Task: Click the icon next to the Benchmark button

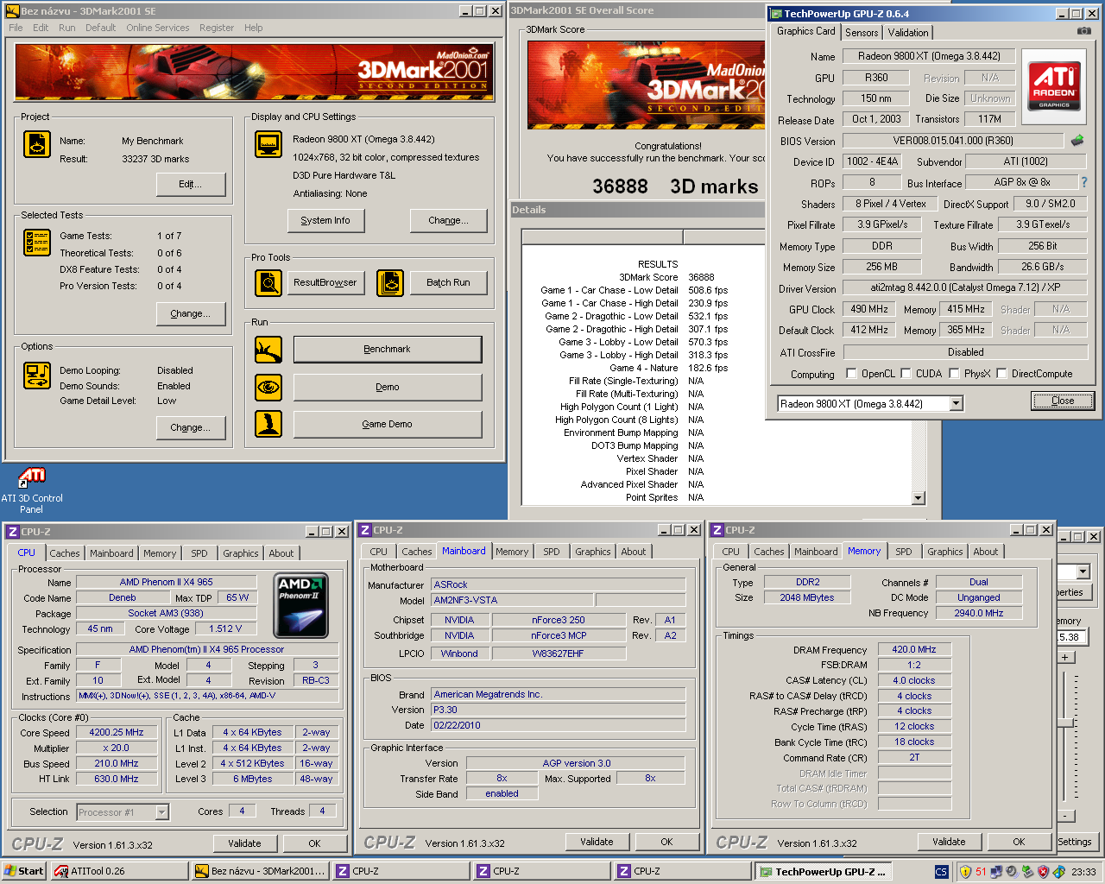Action: click(268, 350)
